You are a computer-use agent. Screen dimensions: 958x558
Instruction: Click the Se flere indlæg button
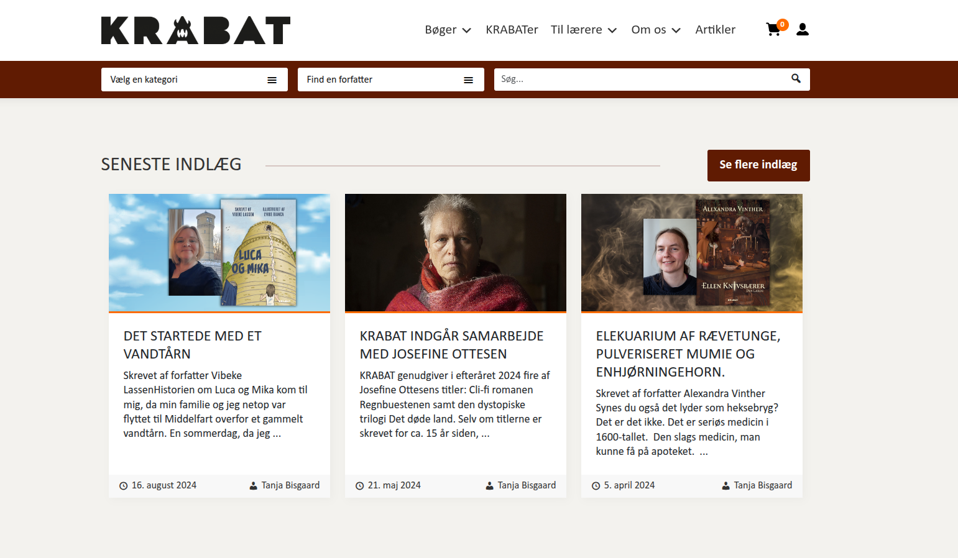click(758, 165)
